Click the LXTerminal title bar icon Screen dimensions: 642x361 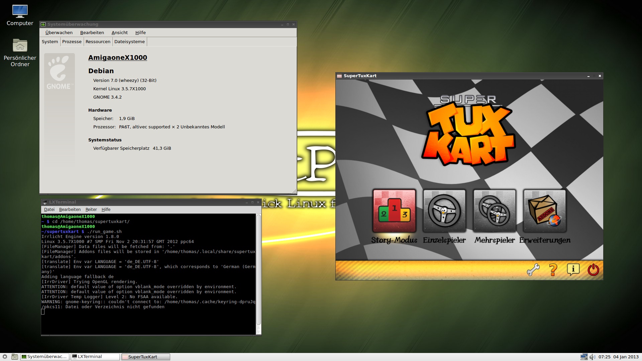point(44,202)
